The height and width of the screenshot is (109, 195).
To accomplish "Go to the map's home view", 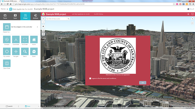I will pyautogui.click(x=43, y=26).
